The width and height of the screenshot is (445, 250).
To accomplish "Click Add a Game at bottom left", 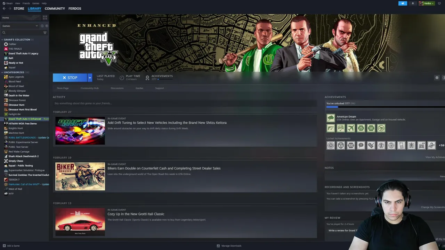I will coord(11,246).
